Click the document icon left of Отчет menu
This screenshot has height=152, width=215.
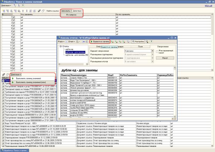click(x=67, y=41)
